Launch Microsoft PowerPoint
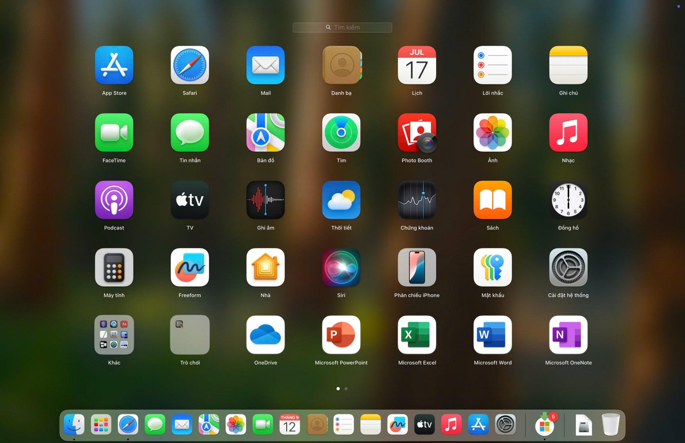Image resolution: width=685 pixels, height=443 pixels. click(341, 335)
